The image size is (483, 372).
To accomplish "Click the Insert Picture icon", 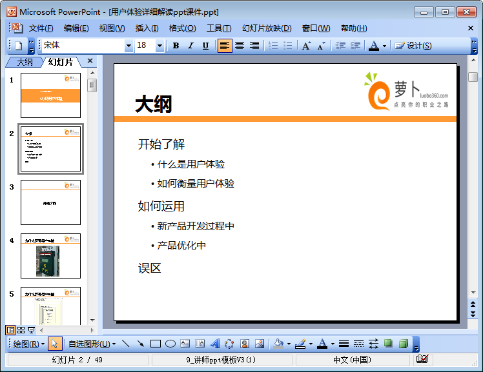I will 260,344.
